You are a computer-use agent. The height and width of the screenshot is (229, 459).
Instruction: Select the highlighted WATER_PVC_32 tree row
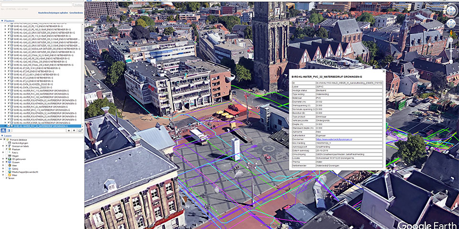pyautogui.click(x=40, y=126)
